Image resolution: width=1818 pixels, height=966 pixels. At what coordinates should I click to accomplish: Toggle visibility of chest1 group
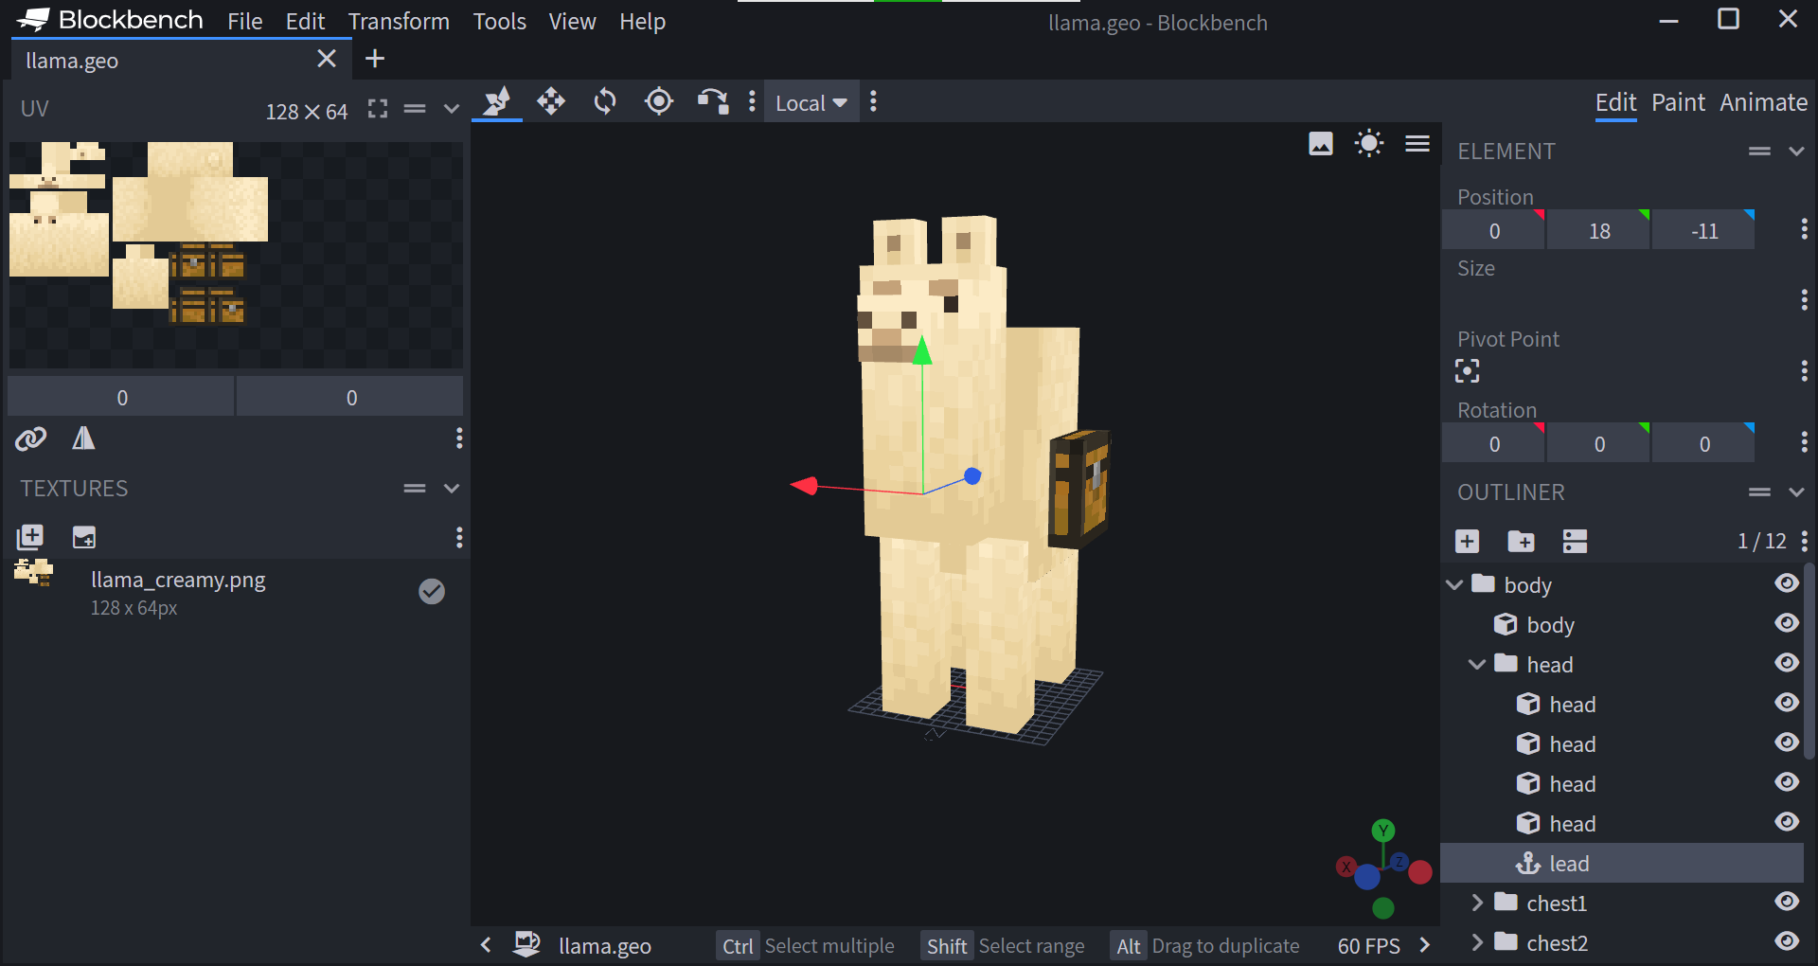(1787, 902)
